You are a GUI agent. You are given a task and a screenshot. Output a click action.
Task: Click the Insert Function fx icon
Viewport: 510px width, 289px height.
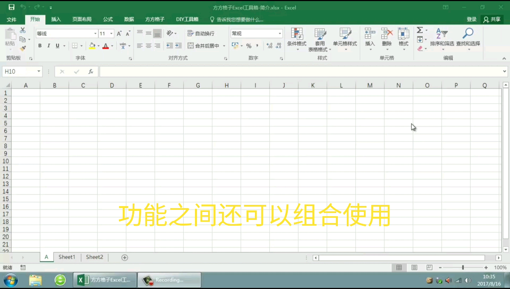tap(91, 71)
